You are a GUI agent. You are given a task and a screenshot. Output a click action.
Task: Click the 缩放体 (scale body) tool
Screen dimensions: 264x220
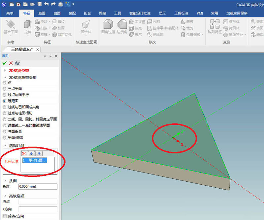pos(232,22)
